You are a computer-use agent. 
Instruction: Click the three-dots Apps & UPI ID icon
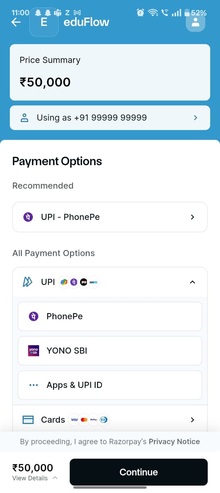pos(33,385)
